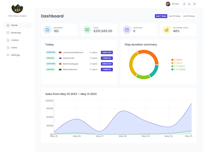This screenshot has height=159, width=203.
Task: Click Maria Rodriguez's country flag
Action: (60, 64)
